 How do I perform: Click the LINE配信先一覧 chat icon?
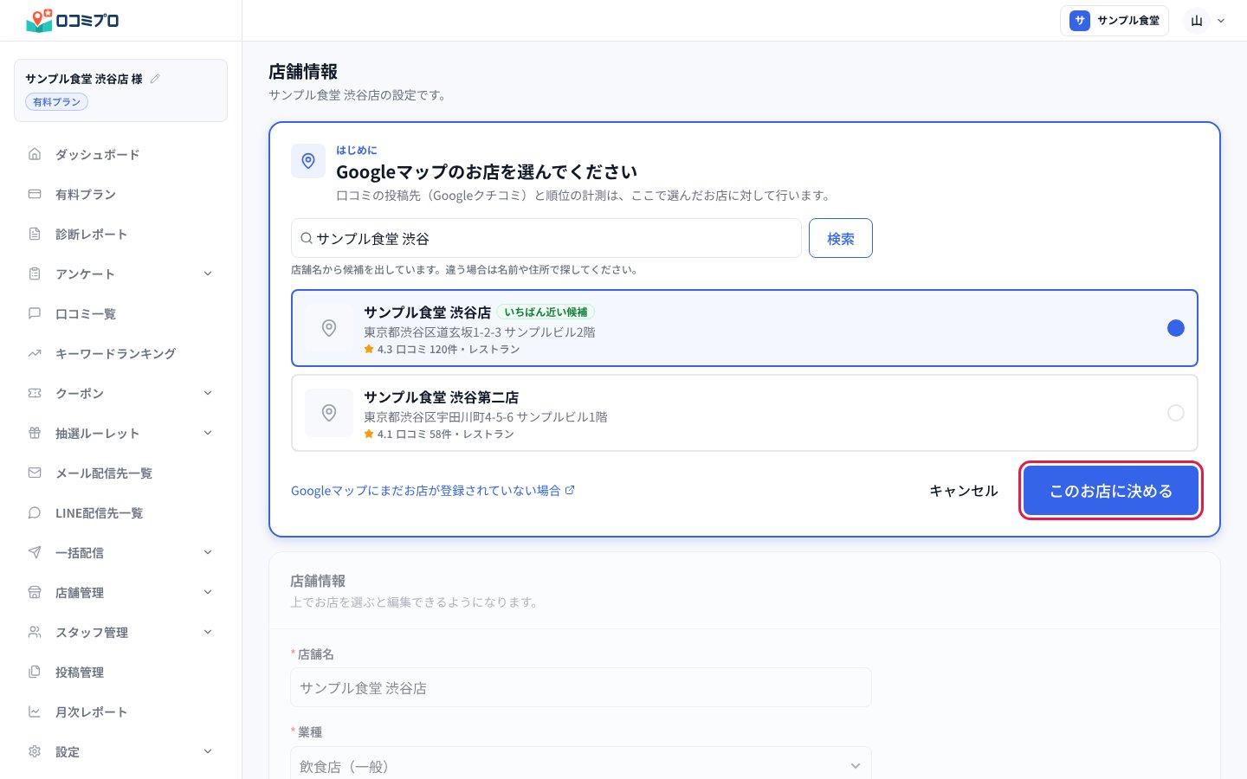tap(35, 512)
